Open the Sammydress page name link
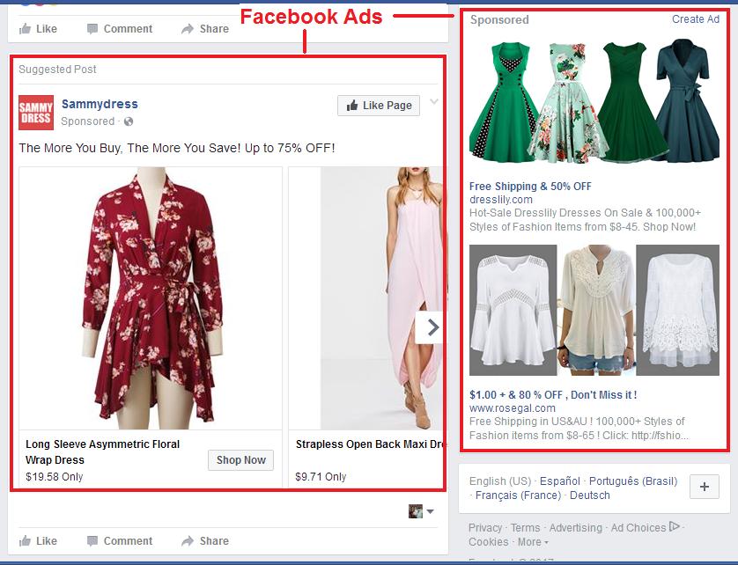738x565 pixels. coord(100,104)
